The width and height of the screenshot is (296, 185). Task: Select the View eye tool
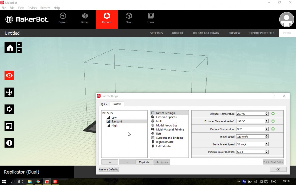click(9, 75)
